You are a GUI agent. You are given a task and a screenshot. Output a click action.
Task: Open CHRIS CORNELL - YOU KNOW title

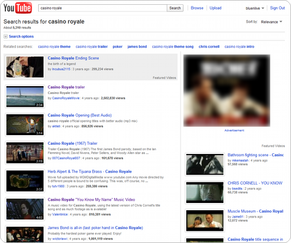pos(255,183)
